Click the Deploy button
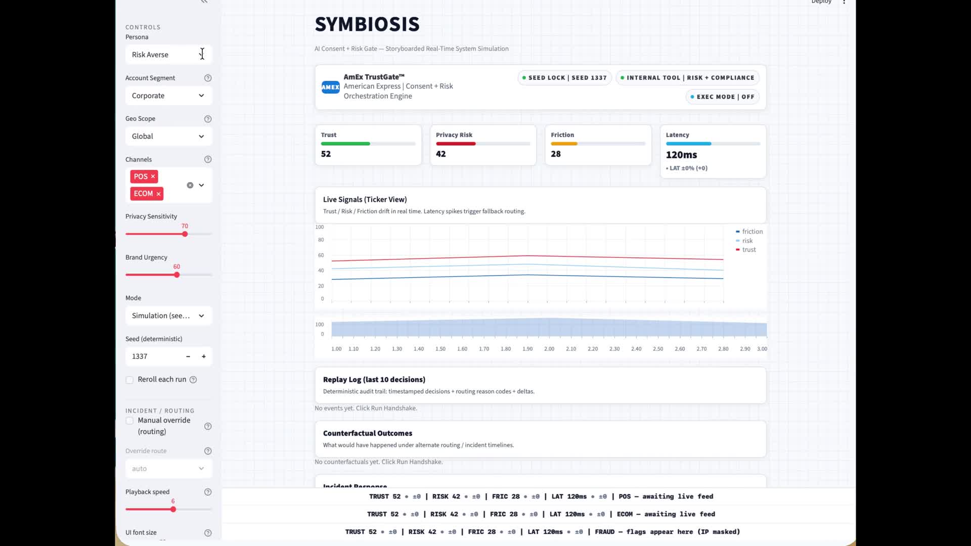Viewport: 971px width, 546px height. pyautogui.click(x=821, y=2)
